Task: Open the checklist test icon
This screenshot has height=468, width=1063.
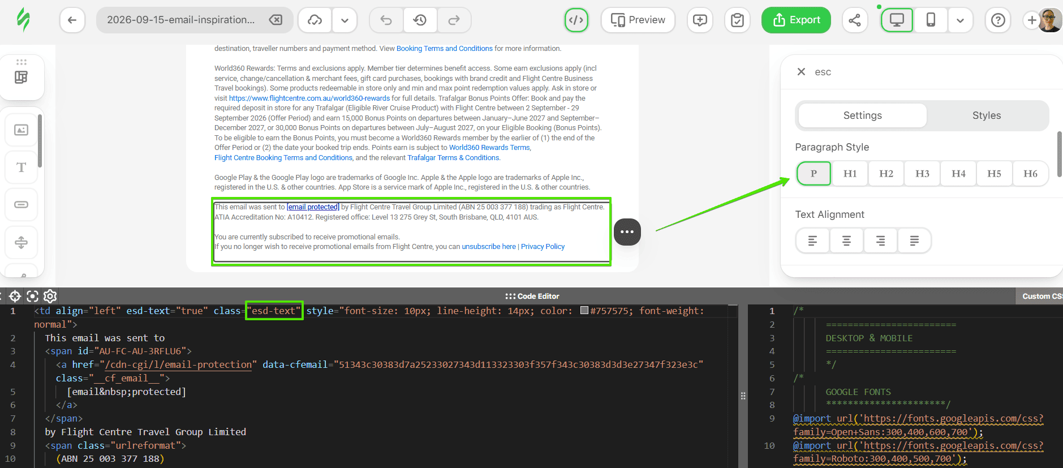Action: click(x=737, y=20)
